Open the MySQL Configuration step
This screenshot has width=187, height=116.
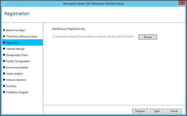coord(18,61)
